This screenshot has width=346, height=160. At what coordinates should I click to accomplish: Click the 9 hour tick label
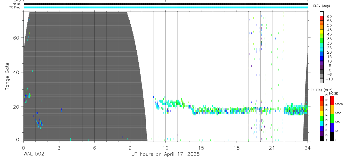click(130, 147)
